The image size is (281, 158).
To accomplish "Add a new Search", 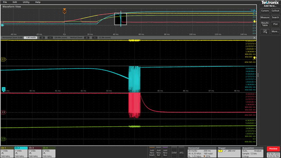I will pyautogui.click(x=275, y=18).
